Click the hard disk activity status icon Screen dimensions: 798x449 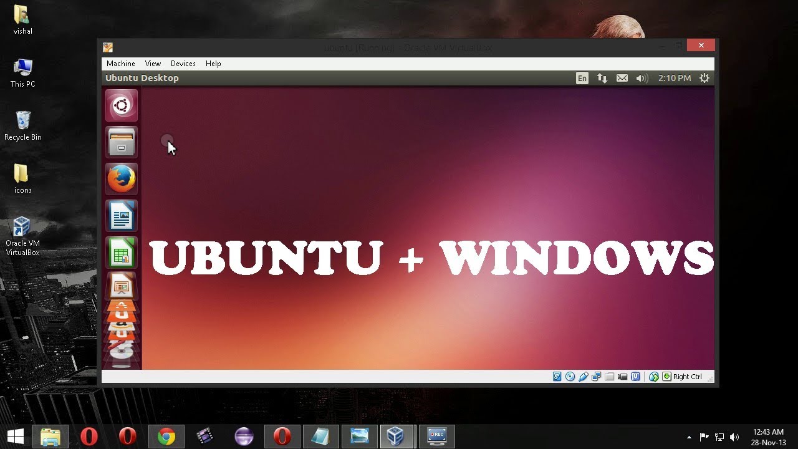click(557, 377)
